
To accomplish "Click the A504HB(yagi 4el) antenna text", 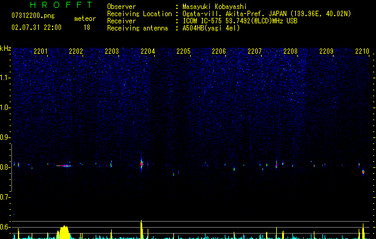I will click(211, 28).
